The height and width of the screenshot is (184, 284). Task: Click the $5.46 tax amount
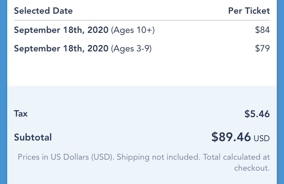tap(257, 114)
